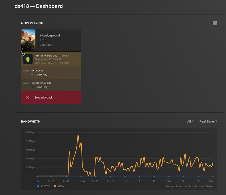Click the 2019 release year text

43,40
